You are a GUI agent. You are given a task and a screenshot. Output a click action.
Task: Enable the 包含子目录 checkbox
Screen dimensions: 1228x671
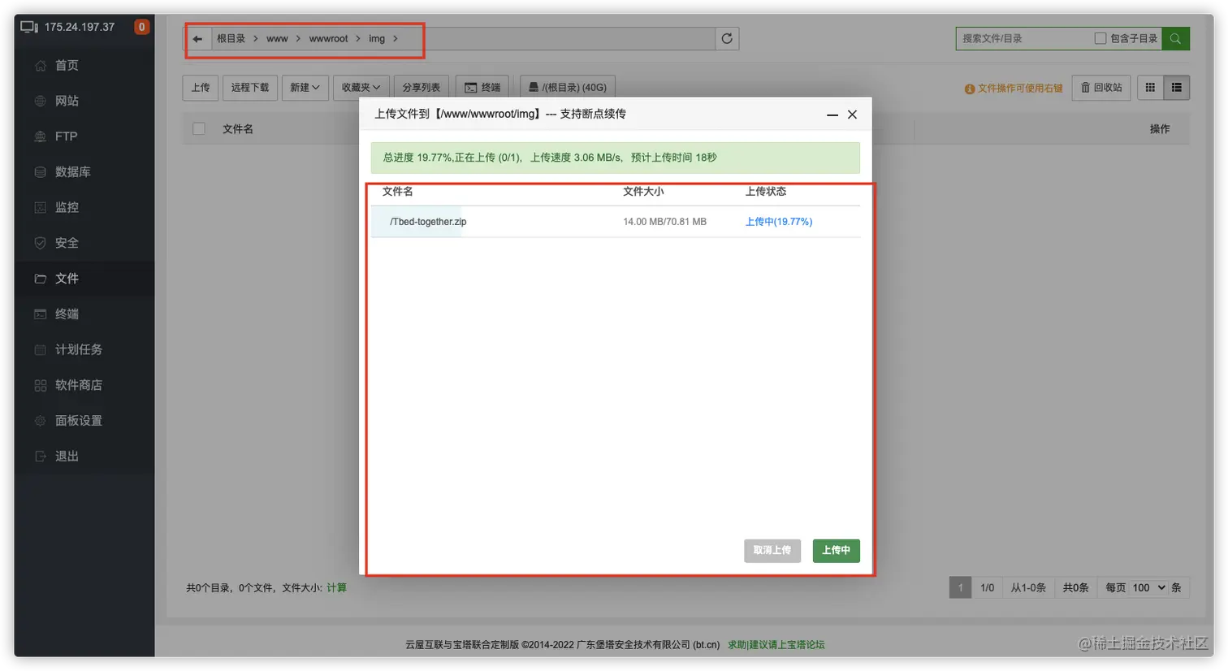click(x=1101, y=38)
